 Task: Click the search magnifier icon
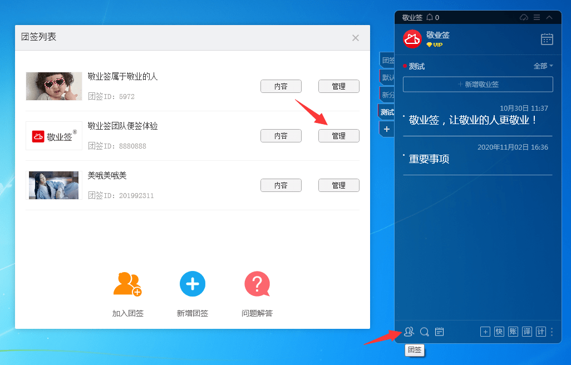pos(424,332)
